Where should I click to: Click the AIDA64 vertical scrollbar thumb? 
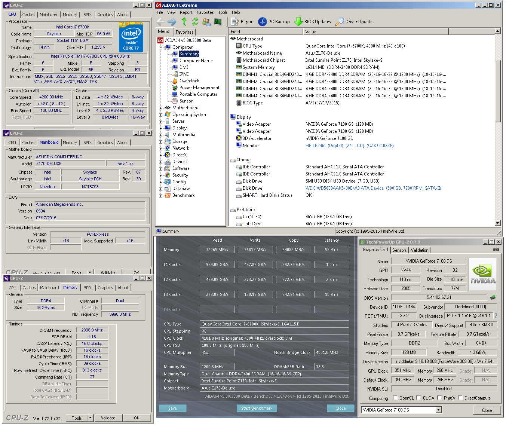point(497,91)
